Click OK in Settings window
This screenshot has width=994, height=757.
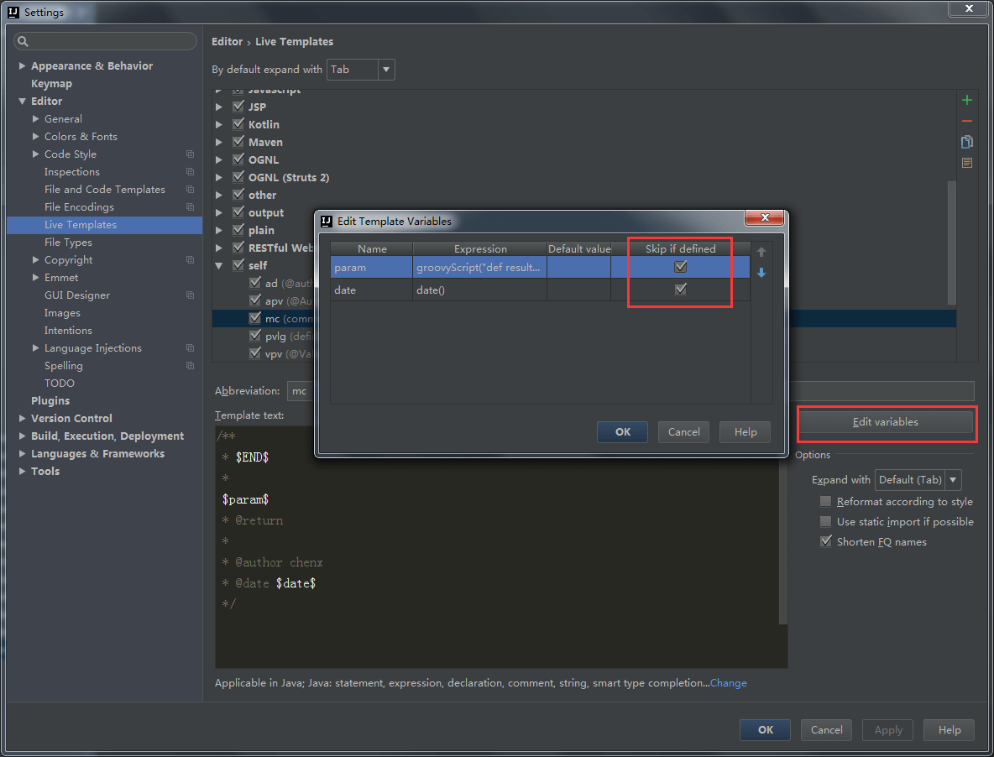click(765, 730)
